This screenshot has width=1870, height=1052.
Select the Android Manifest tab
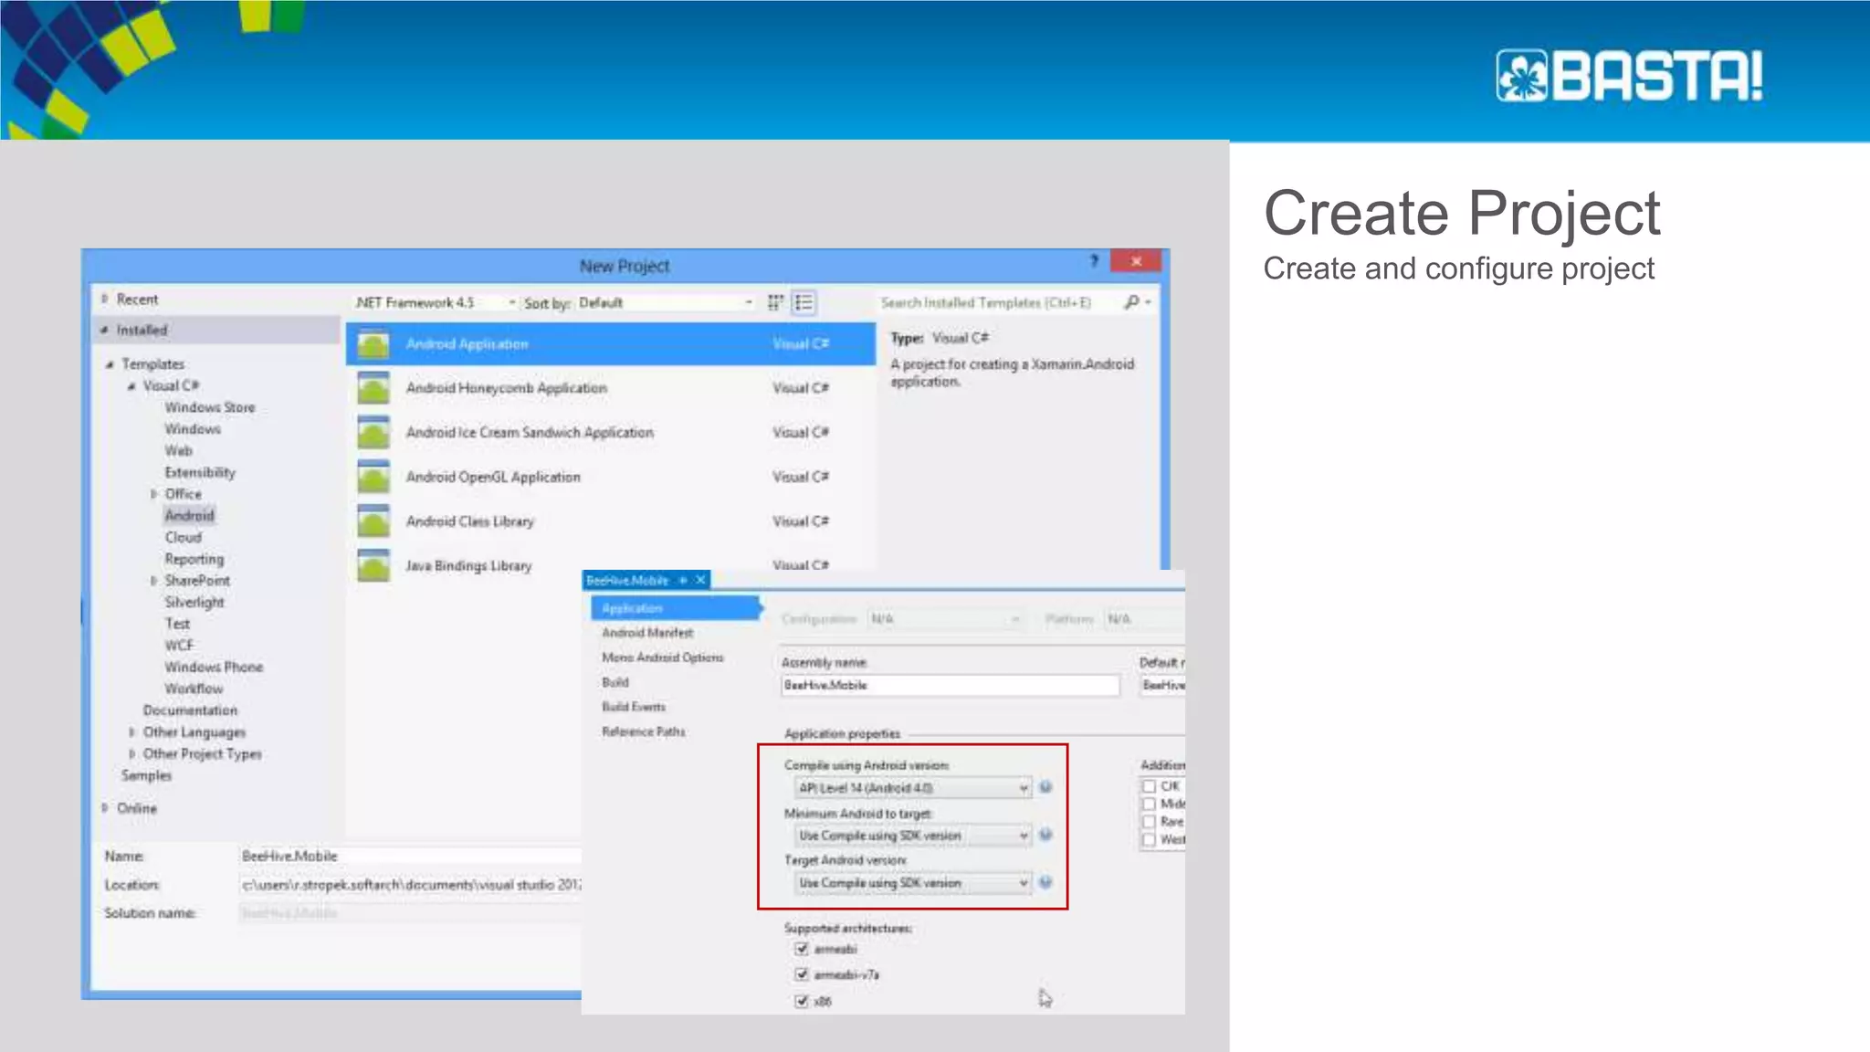(647, 633)
